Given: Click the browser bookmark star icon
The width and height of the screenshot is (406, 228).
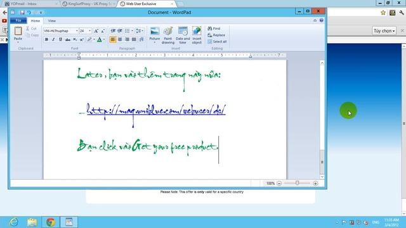Looking at the screenshot, I should [x=383, y=13].
